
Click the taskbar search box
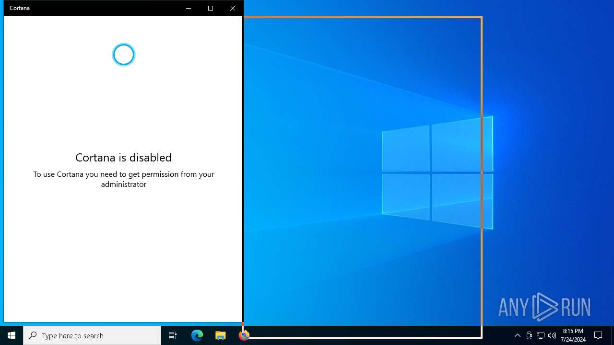point(92,335)
